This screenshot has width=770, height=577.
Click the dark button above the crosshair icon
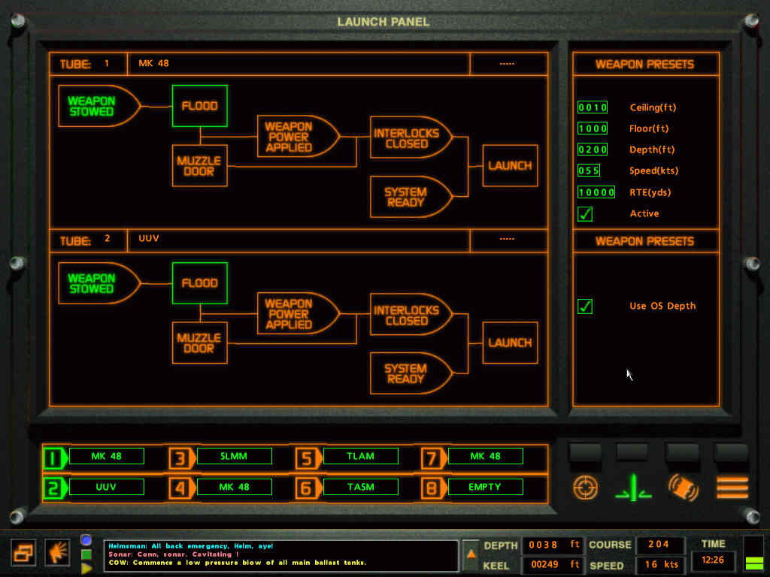(585, 452)
